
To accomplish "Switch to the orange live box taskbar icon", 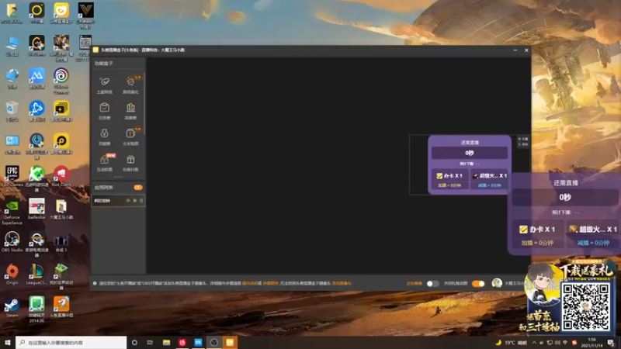I will (x=230, y=343).
